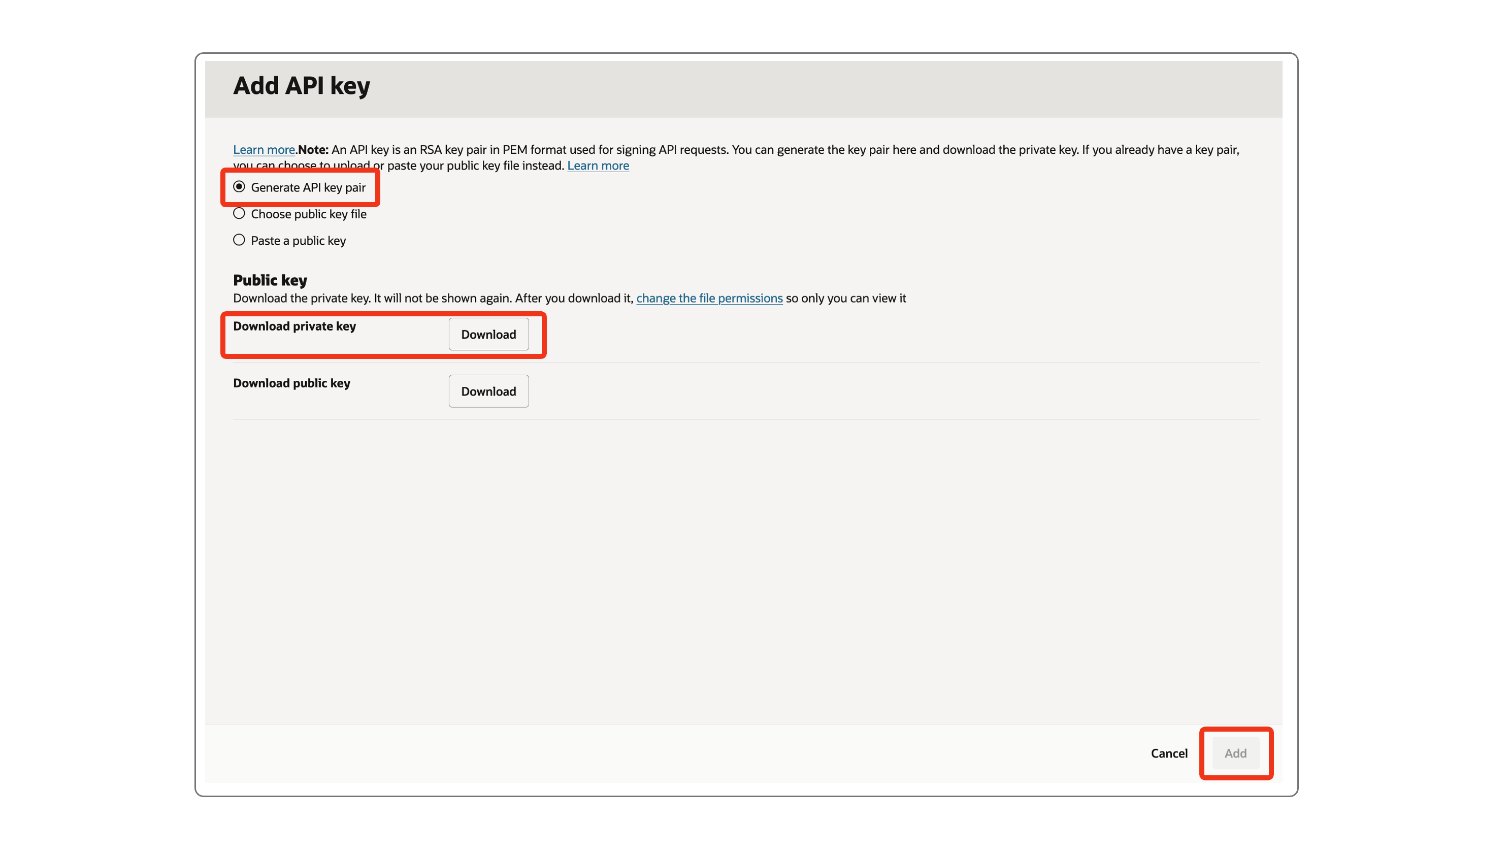Click the 'Add API key' dialog title

(x=301, y=86)
